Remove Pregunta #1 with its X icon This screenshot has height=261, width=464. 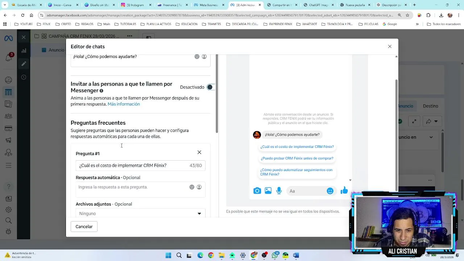pyautogui.click(x=199, y=152)
